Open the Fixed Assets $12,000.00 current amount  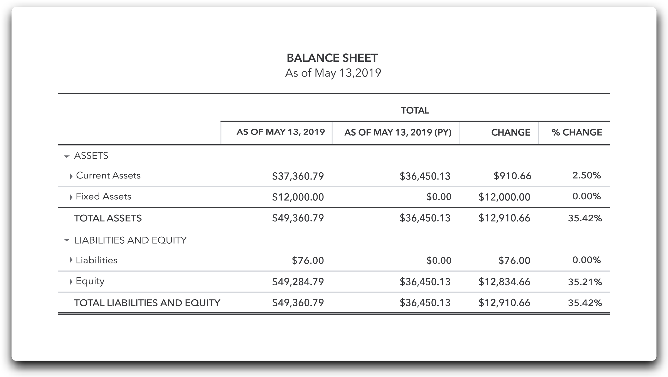(x=298, y=197)
